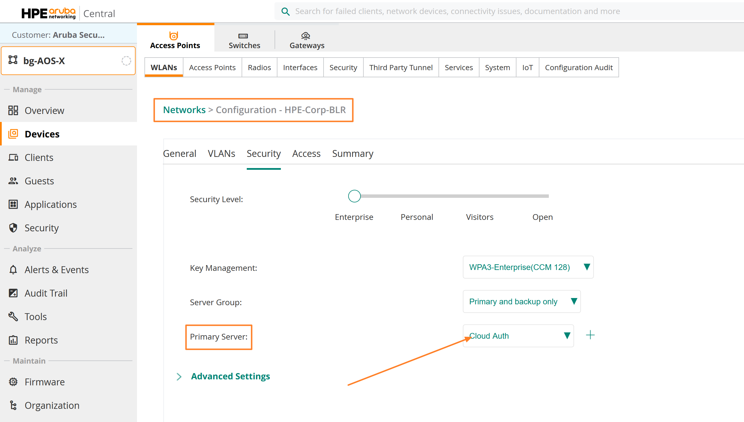This screenshot has height=422, width=744.
Task: Click the Applications grid icon
Action: (x=13, y=204)
